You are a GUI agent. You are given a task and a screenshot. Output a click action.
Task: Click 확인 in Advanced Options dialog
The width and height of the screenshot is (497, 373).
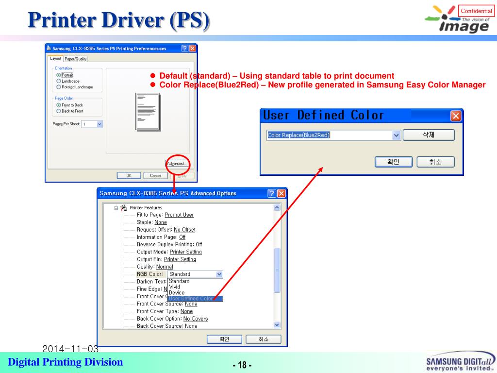[224, 339]
